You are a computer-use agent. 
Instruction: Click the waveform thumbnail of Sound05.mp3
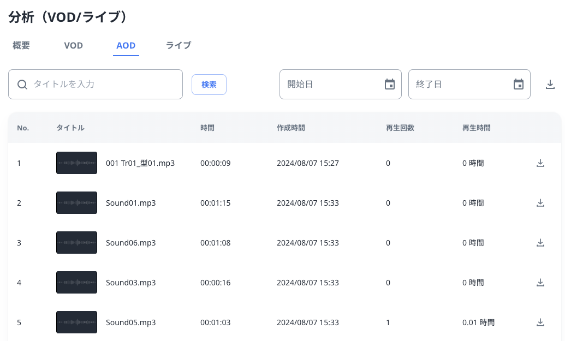click(76, 322)
